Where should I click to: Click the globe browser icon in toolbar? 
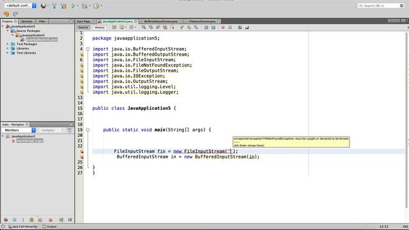[x=43, y=6]
